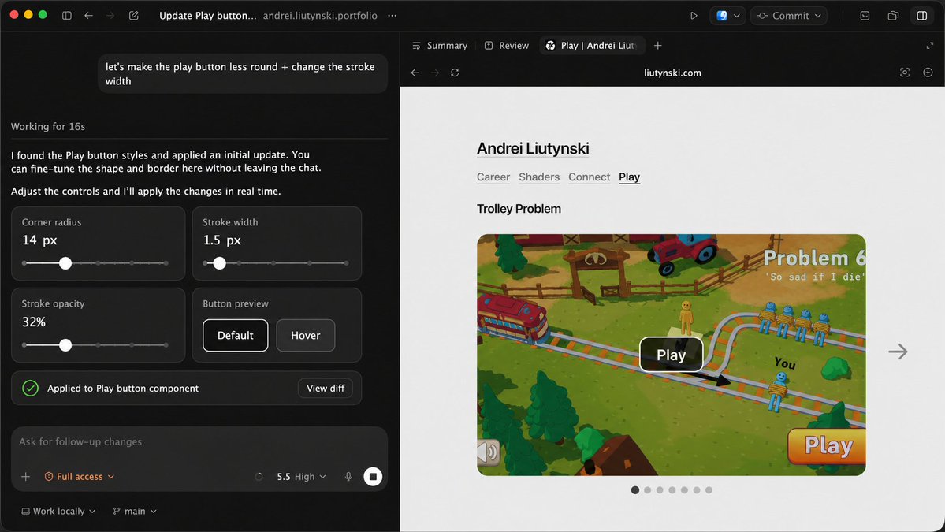945x532 pixels.
Task: Mute sound with the game speaker icon
Action: click(488, 452)
